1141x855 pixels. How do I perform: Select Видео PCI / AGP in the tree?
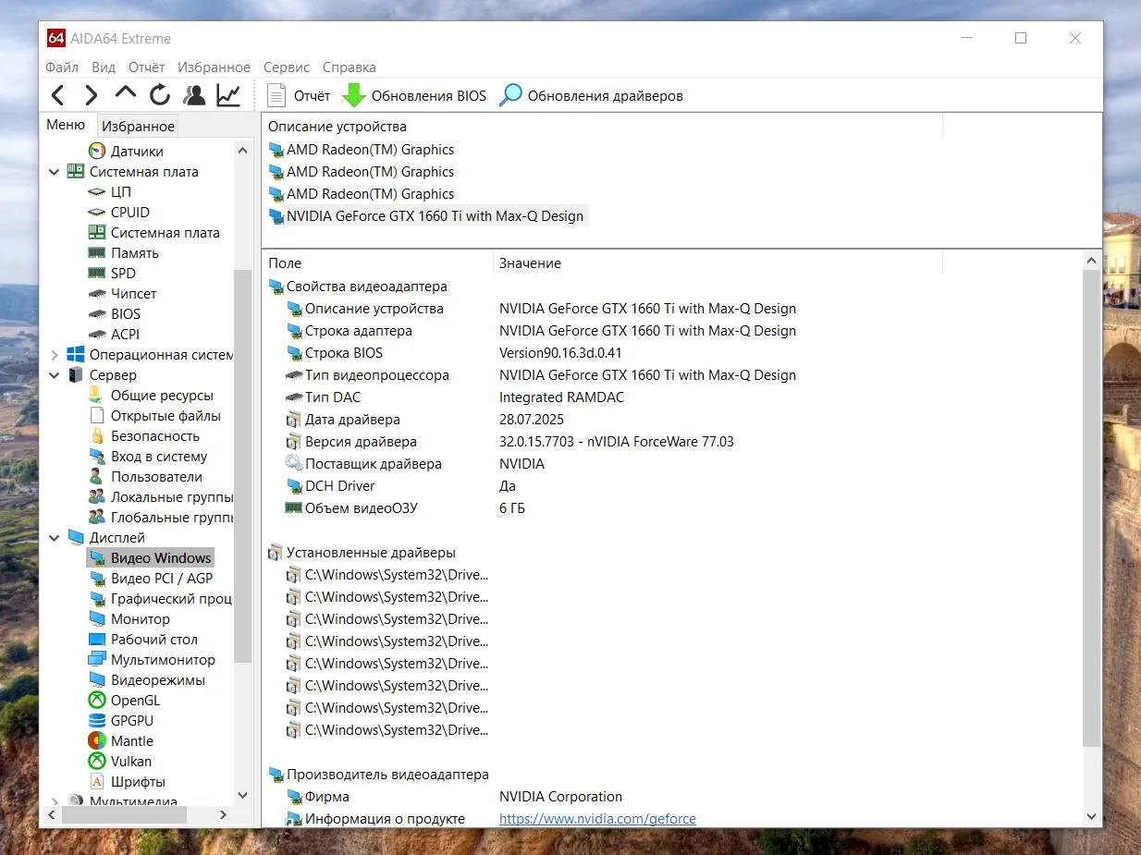pos(151,578)
